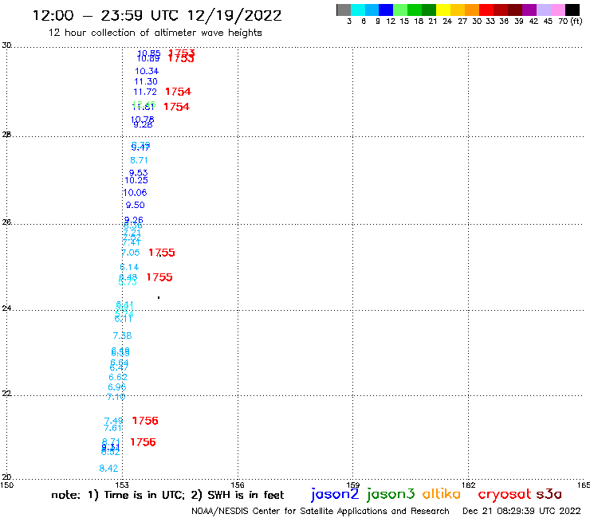The height and width of the screenshot is (518, 590).
Task: Pick the orange swatch in the legend
Action: coord(472,10)
